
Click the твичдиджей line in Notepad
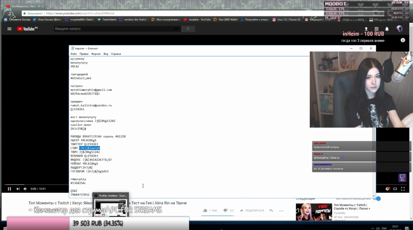[x=79, y=74]
